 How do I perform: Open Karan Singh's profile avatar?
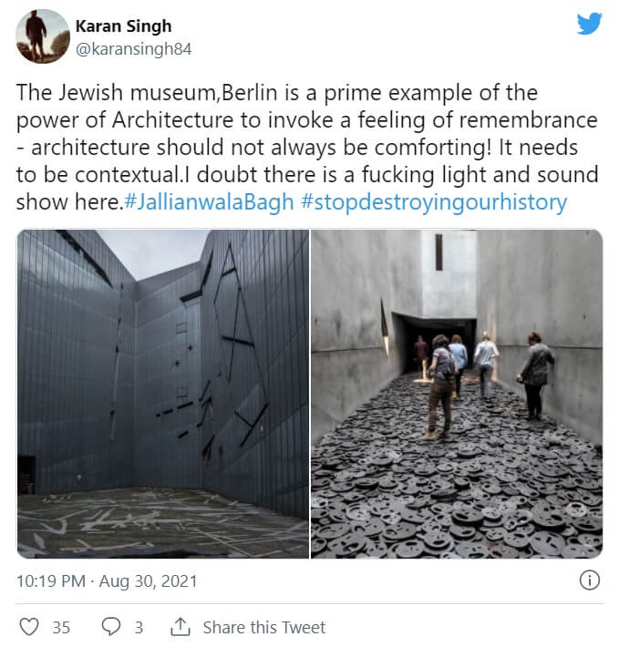pos(43,36)
